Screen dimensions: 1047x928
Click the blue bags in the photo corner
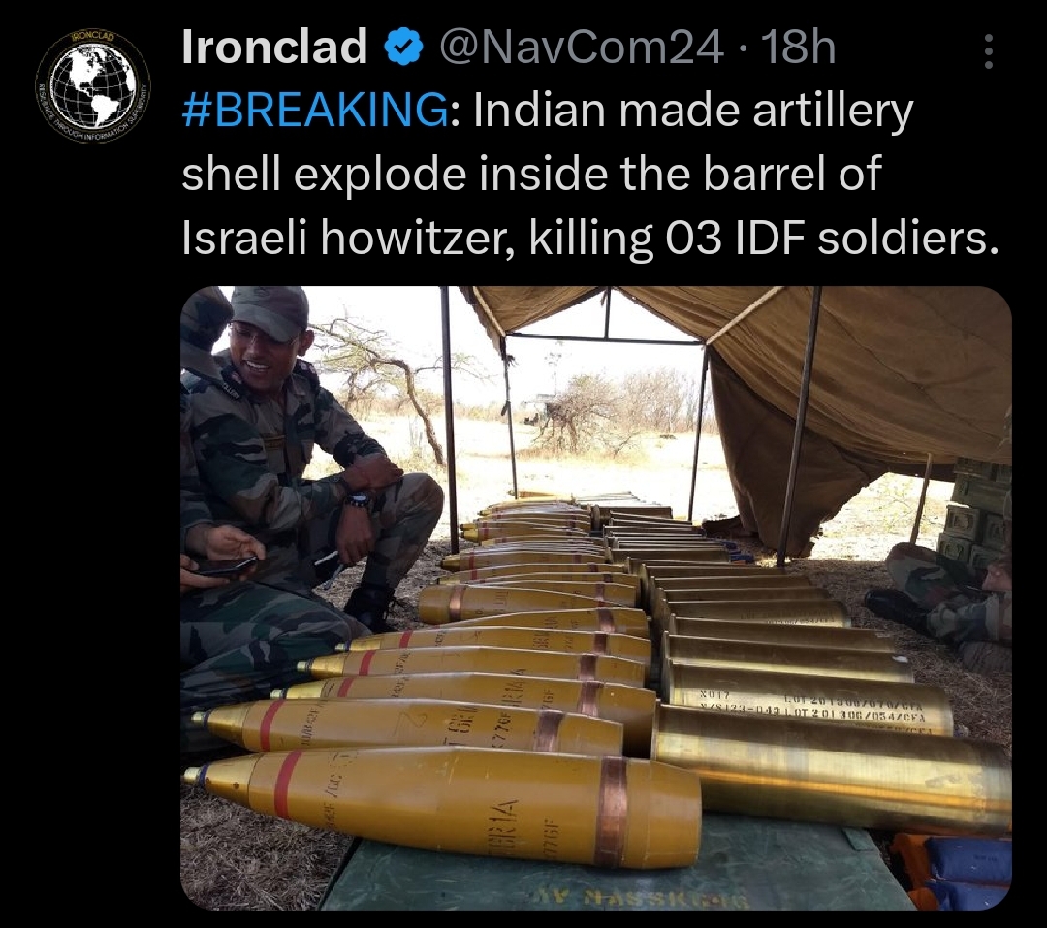point(955,871)
